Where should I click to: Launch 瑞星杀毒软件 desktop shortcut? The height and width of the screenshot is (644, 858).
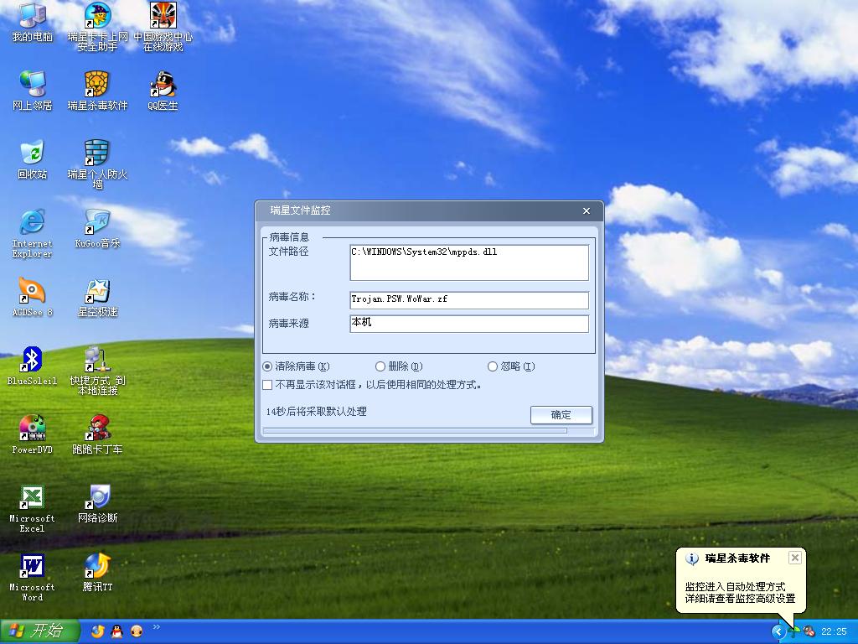point(97,91)
